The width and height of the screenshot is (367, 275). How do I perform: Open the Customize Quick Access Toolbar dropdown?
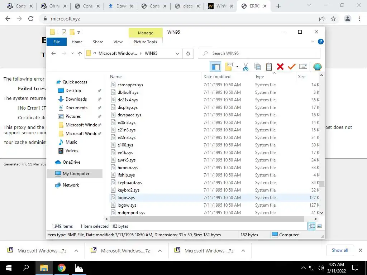[x=78, y=33]
